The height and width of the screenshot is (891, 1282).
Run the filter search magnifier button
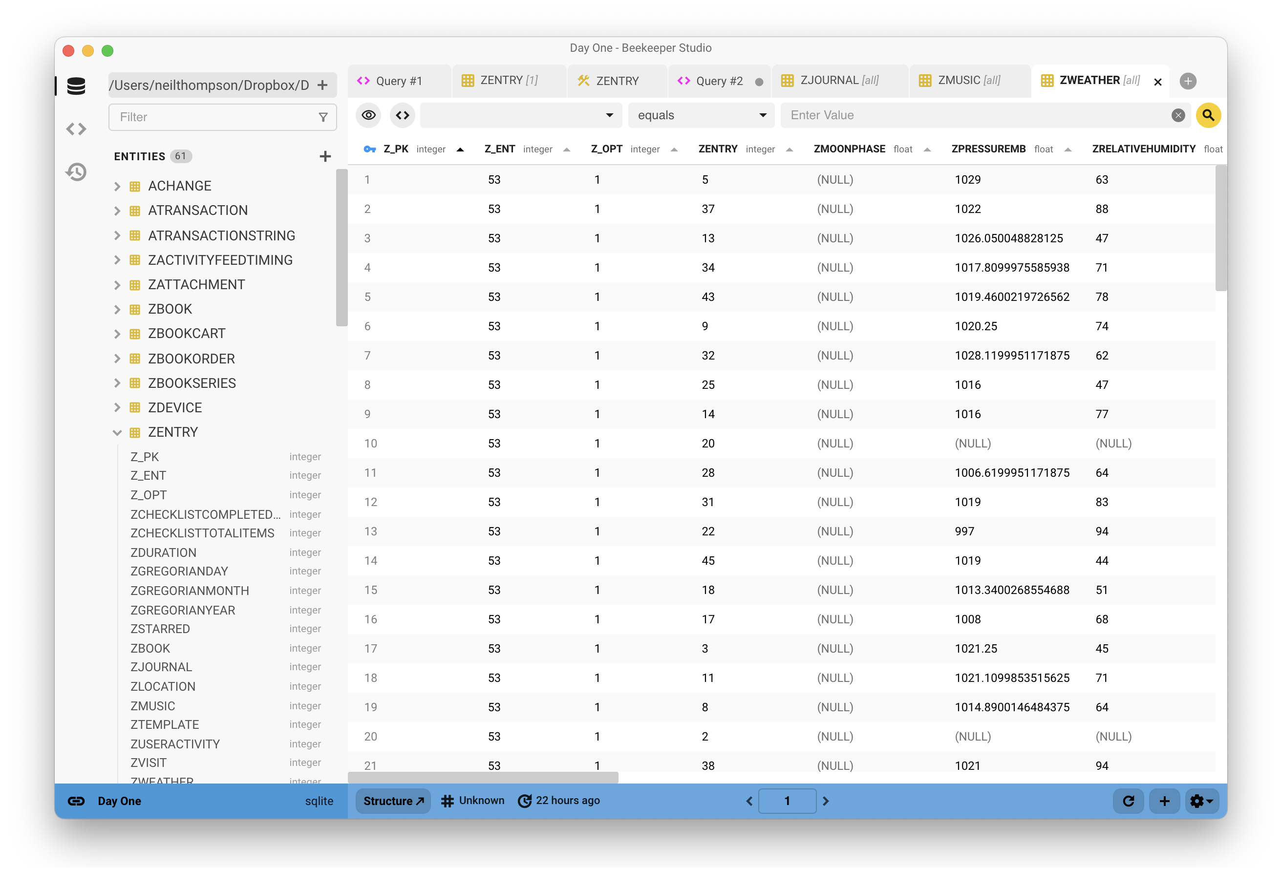click(1208, 115)
